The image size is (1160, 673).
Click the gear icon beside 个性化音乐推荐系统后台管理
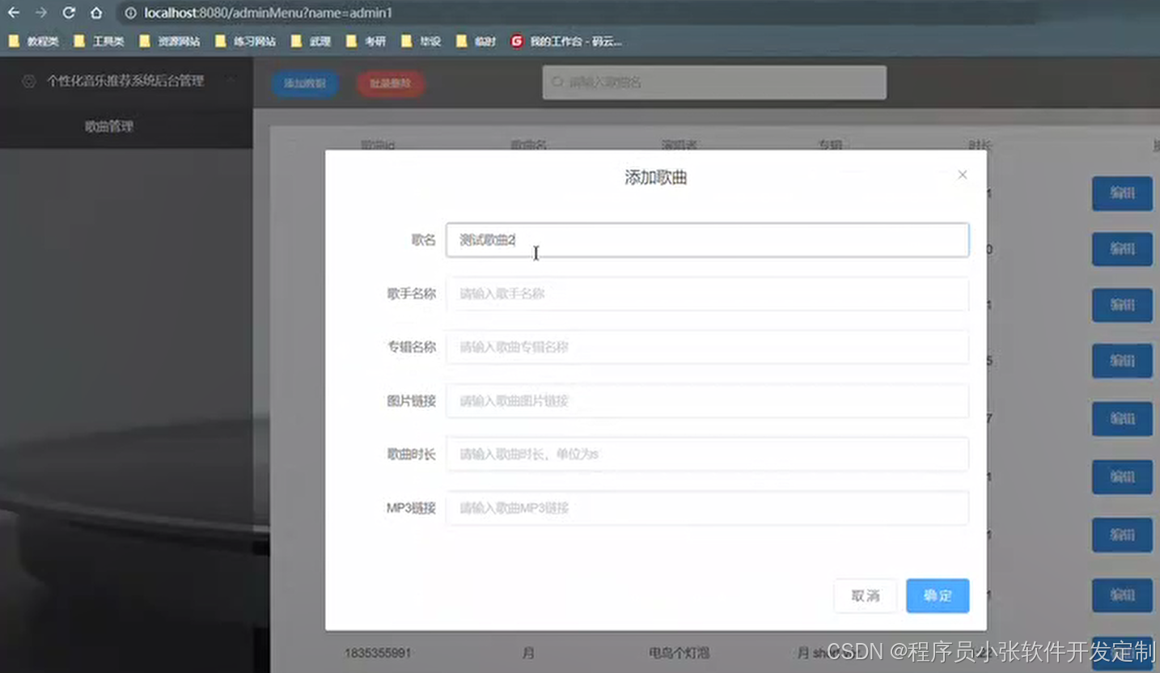click(29, 81)
